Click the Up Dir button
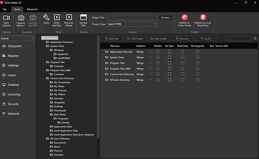The height and width of the screenshot is (159, 259). coord(206,39)
